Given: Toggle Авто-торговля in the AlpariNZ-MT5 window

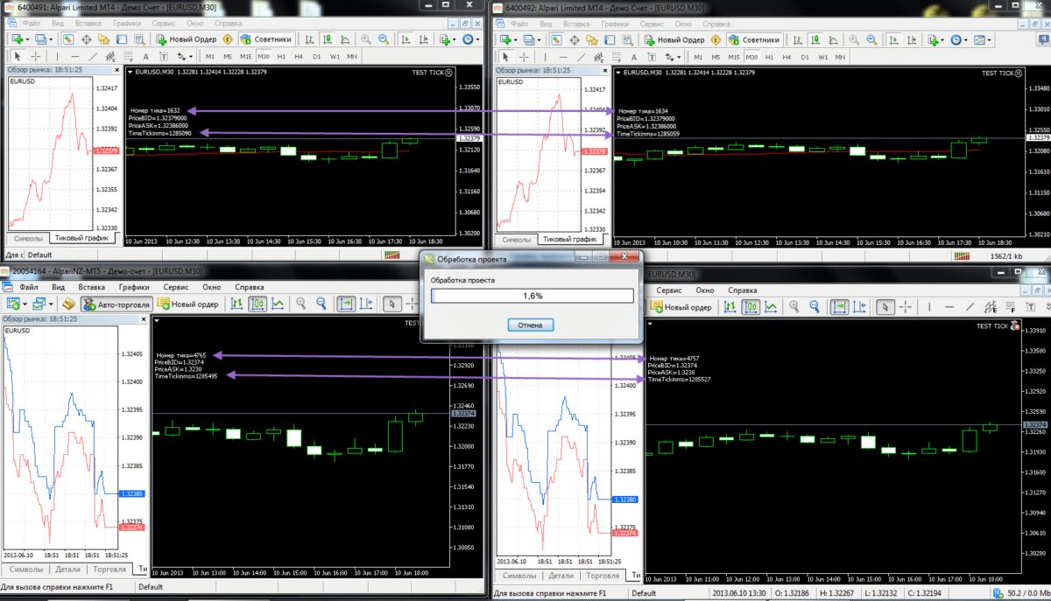Looking at the screenshot, I should (116, 304).
